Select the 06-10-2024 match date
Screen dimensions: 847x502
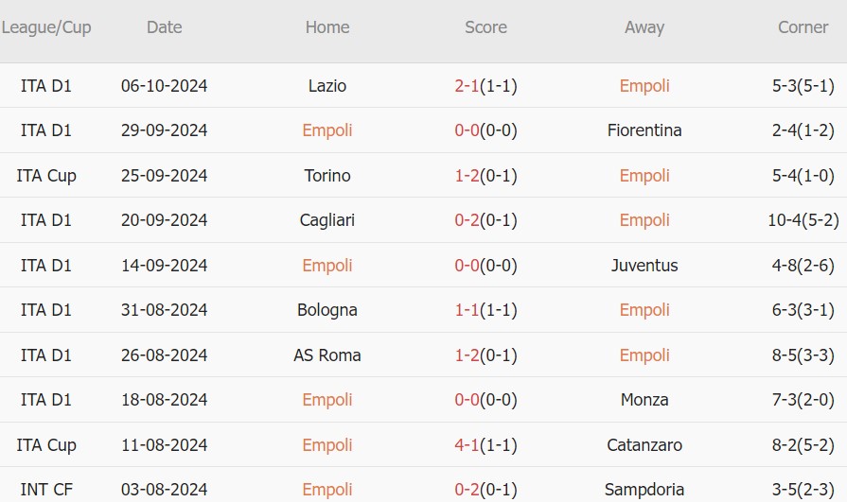[164, 86]
